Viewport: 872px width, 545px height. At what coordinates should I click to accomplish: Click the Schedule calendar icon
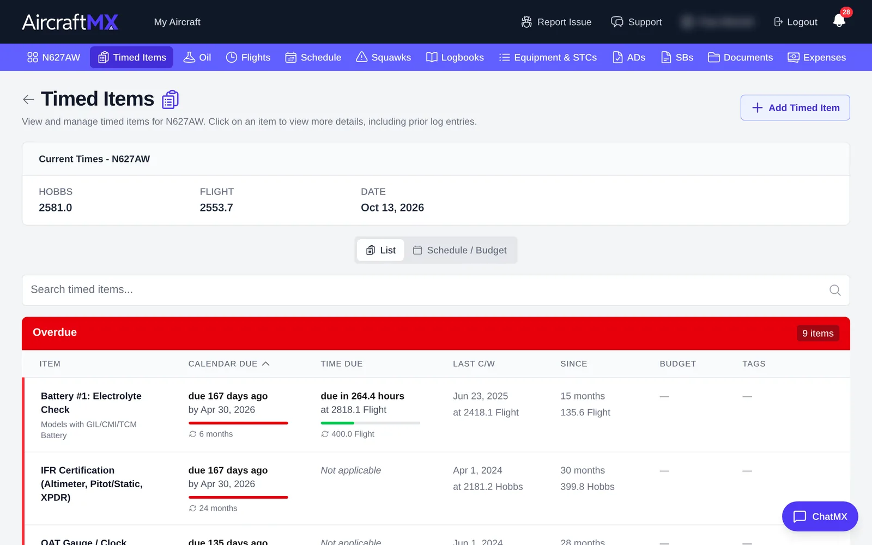(x=291, y=57)
